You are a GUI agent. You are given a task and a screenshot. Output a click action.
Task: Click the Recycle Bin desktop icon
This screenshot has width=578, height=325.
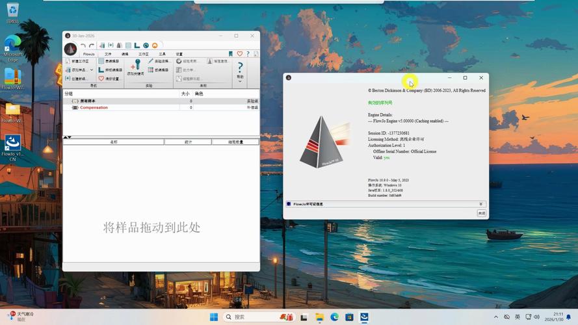point(12,13)
